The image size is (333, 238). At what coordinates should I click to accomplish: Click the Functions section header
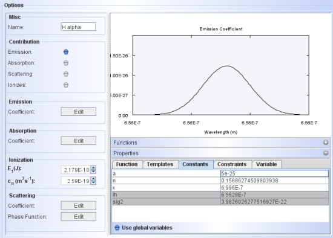click(x=220, y=143)
